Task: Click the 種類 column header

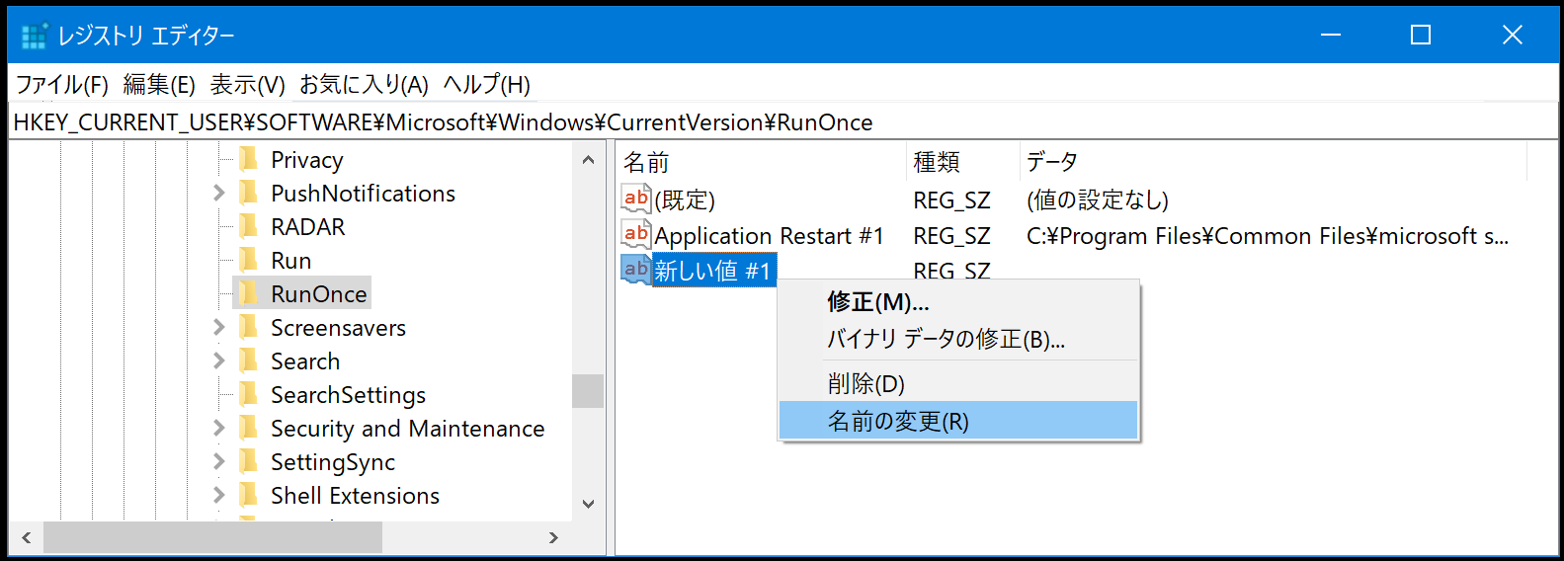Action: tap(962, 162)
